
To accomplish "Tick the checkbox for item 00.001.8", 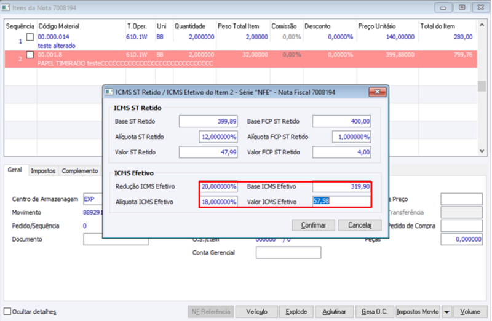I will [30, 55].
